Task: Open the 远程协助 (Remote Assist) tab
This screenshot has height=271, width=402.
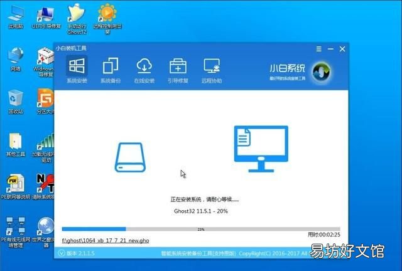Action: coord(212,70)
